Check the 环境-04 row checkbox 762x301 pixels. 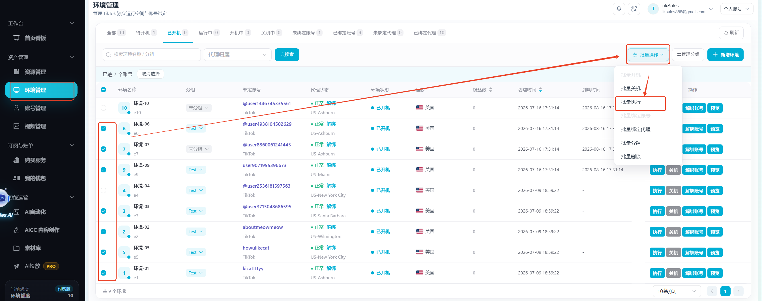104,190
